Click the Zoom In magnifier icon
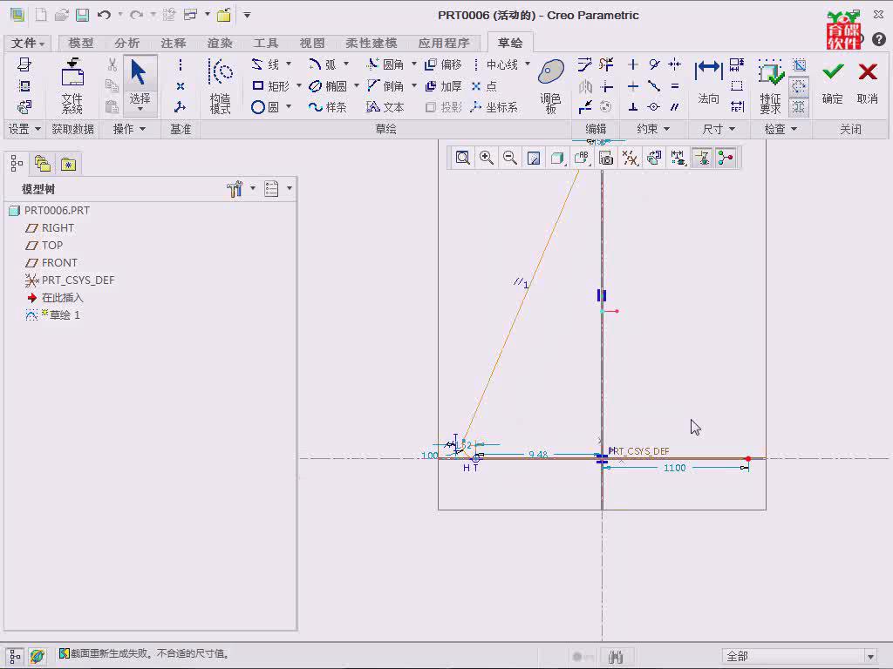The height and width of the screenshot is (669, 893). 487,158
